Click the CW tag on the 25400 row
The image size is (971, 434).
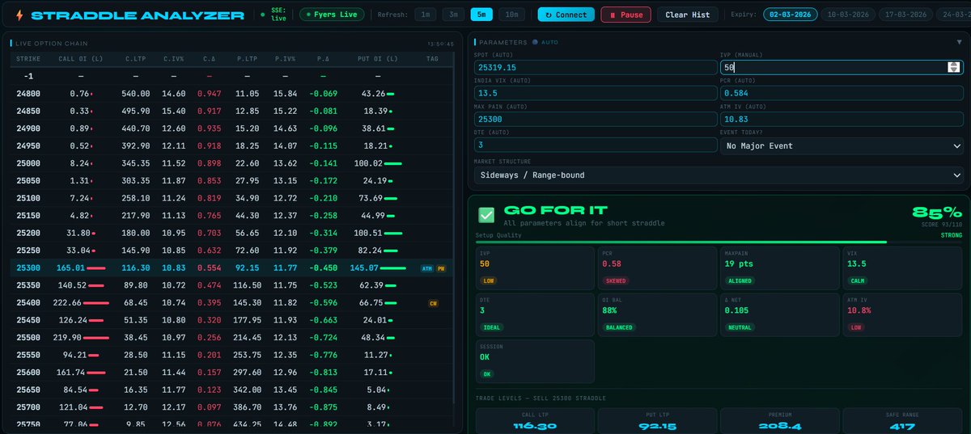(434, 303)
